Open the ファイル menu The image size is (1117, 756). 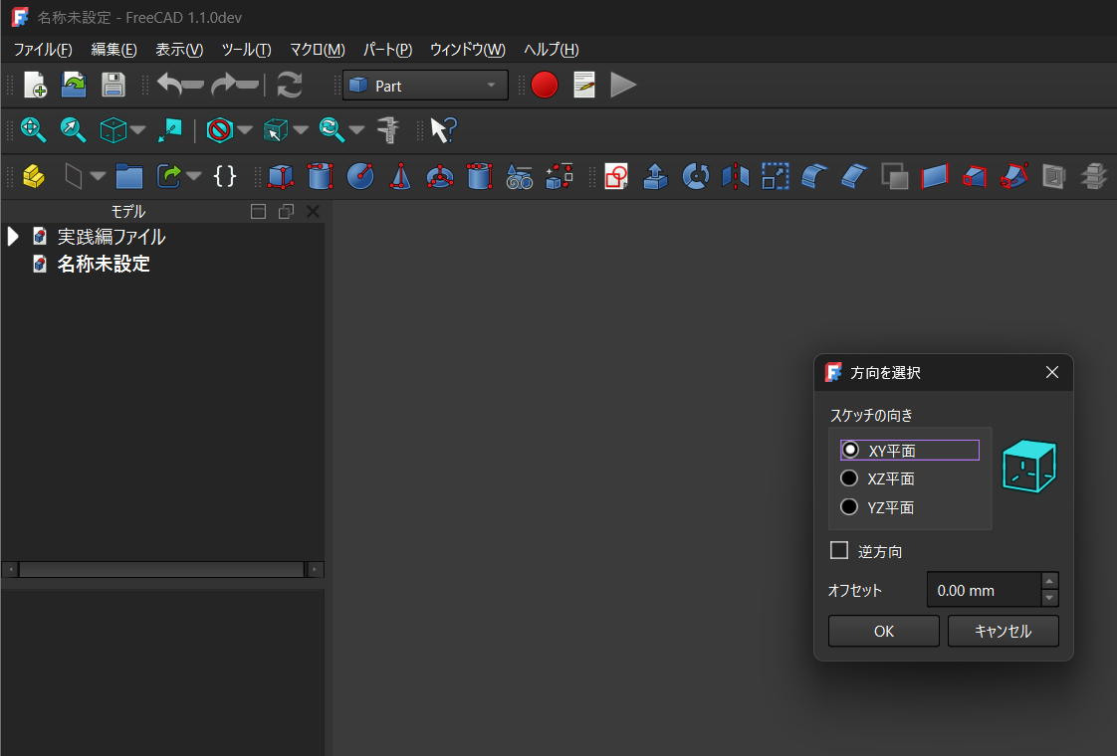pyautogui.click(x=43, y=50)
